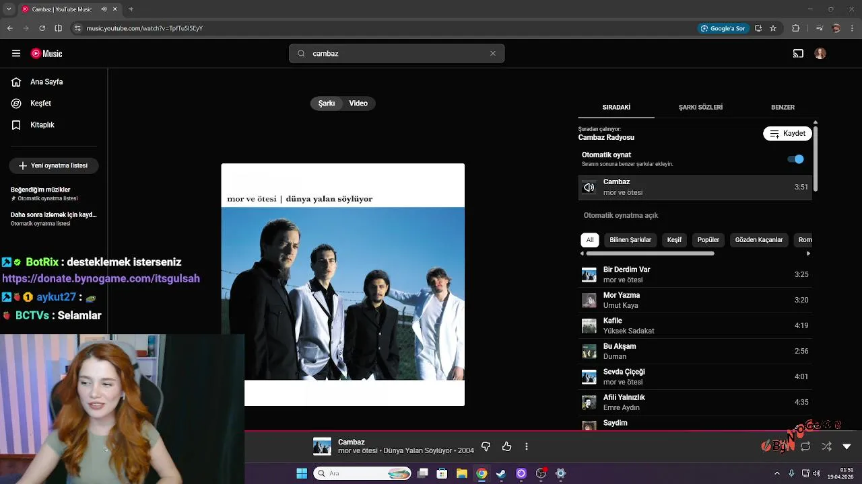
Task: Open Chrome three-dot menu
Action: pos(852,28)
